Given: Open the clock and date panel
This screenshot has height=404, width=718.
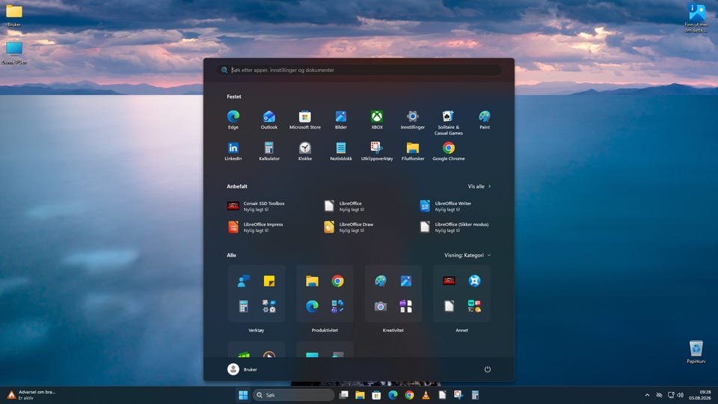Looking at the screenshot, I should [700, 395].
